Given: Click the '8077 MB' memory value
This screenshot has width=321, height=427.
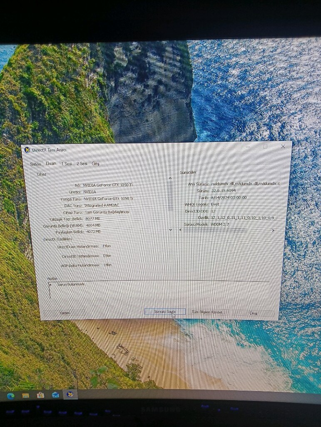Looking at the screenshot, I should point(93,219).
